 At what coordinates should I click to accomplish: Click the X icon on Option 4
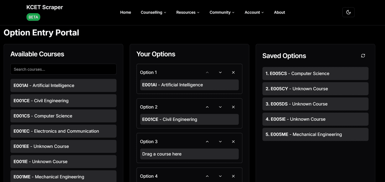point(233,176)
